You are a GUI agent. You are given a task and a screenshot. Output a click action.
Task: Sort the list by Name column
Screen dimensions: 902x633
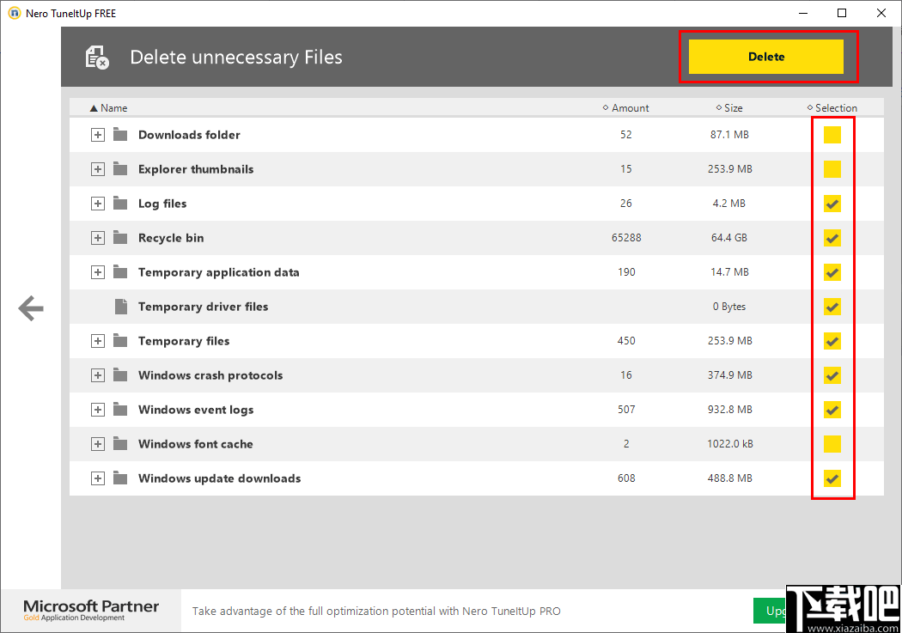click(113, 108)
